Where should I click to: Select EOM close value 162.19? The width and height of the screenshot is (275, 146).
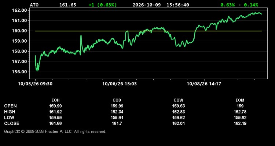(240, 123)
